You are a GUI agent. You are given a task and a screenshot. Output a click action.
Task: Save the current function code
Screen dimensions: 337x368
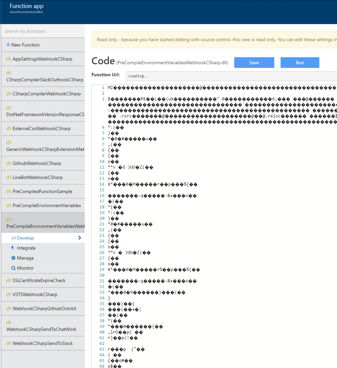pos(254,63)
